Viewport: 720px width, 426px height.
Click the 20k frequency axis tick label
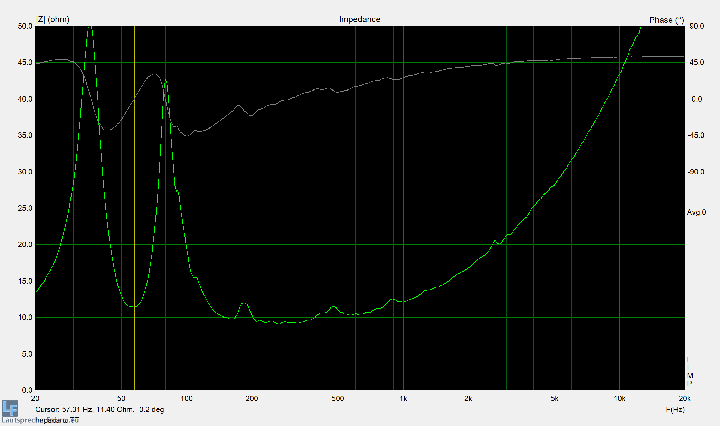(684, 399)
